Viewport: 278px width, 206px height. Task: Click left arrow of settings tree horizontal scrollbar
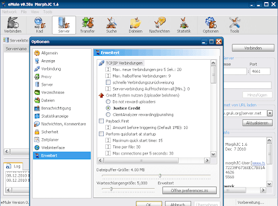100,160
